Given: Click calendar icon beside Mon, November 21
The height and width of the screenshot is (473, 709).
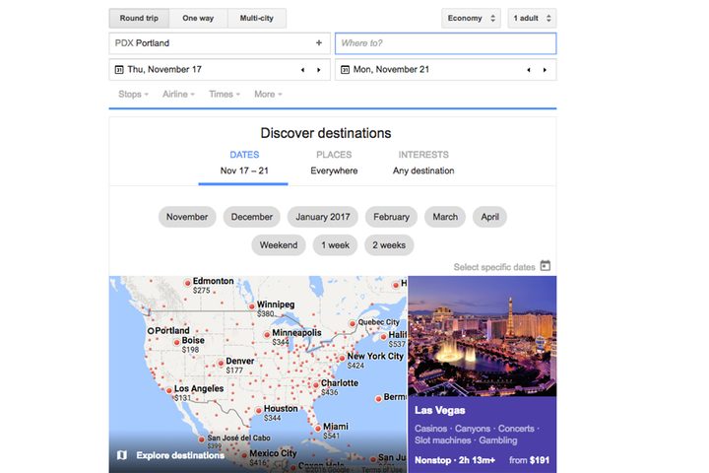Looking at the screenshot, I should (x=345, y=70).
